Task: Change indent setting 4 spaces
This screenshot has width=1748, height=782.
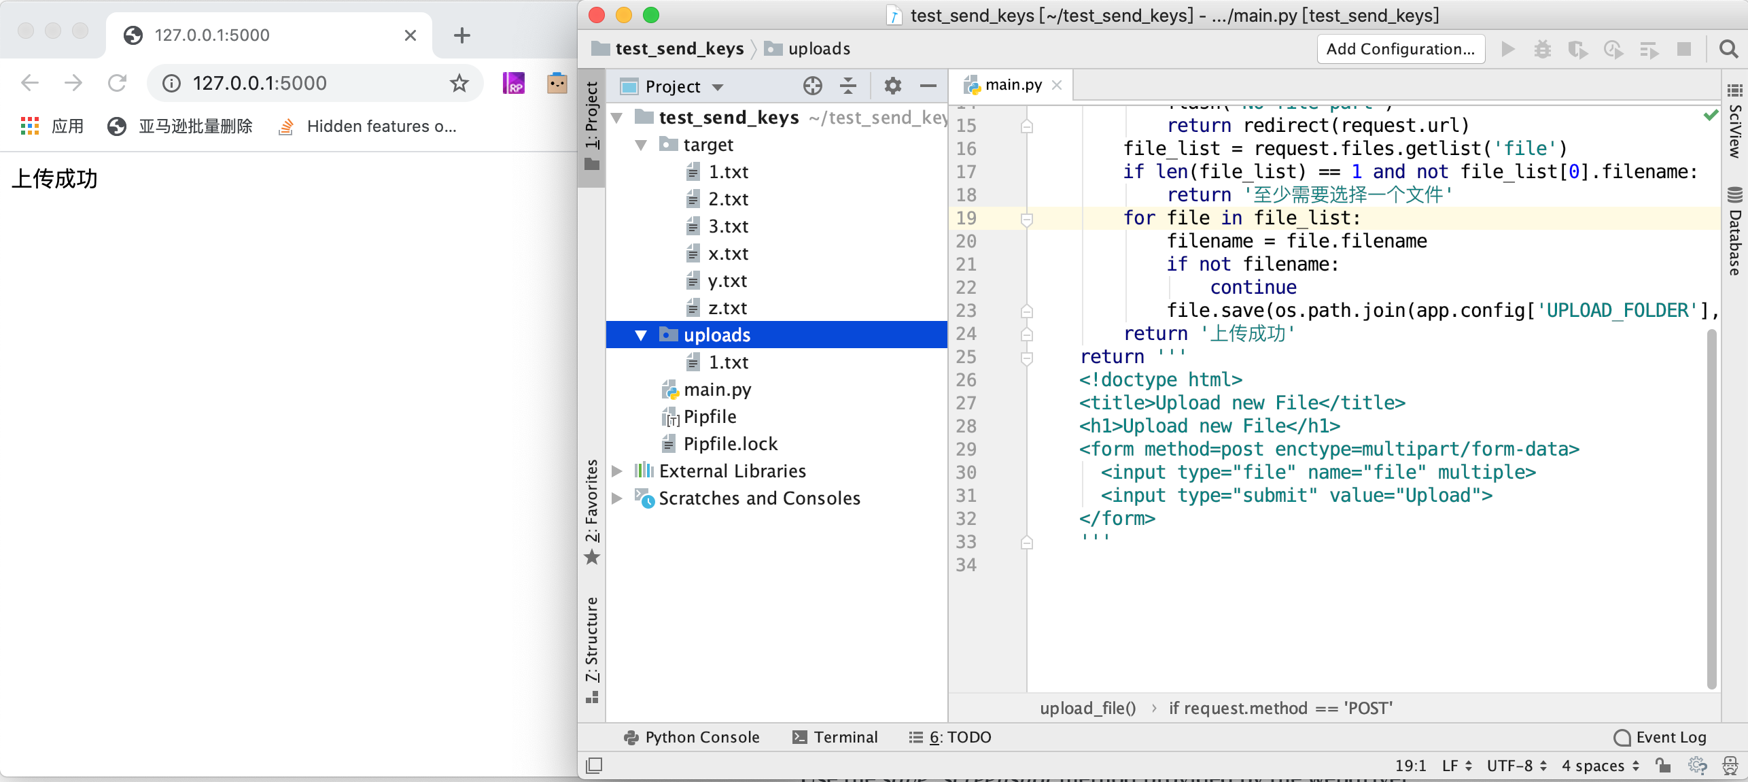Action: click(1601, 766)
